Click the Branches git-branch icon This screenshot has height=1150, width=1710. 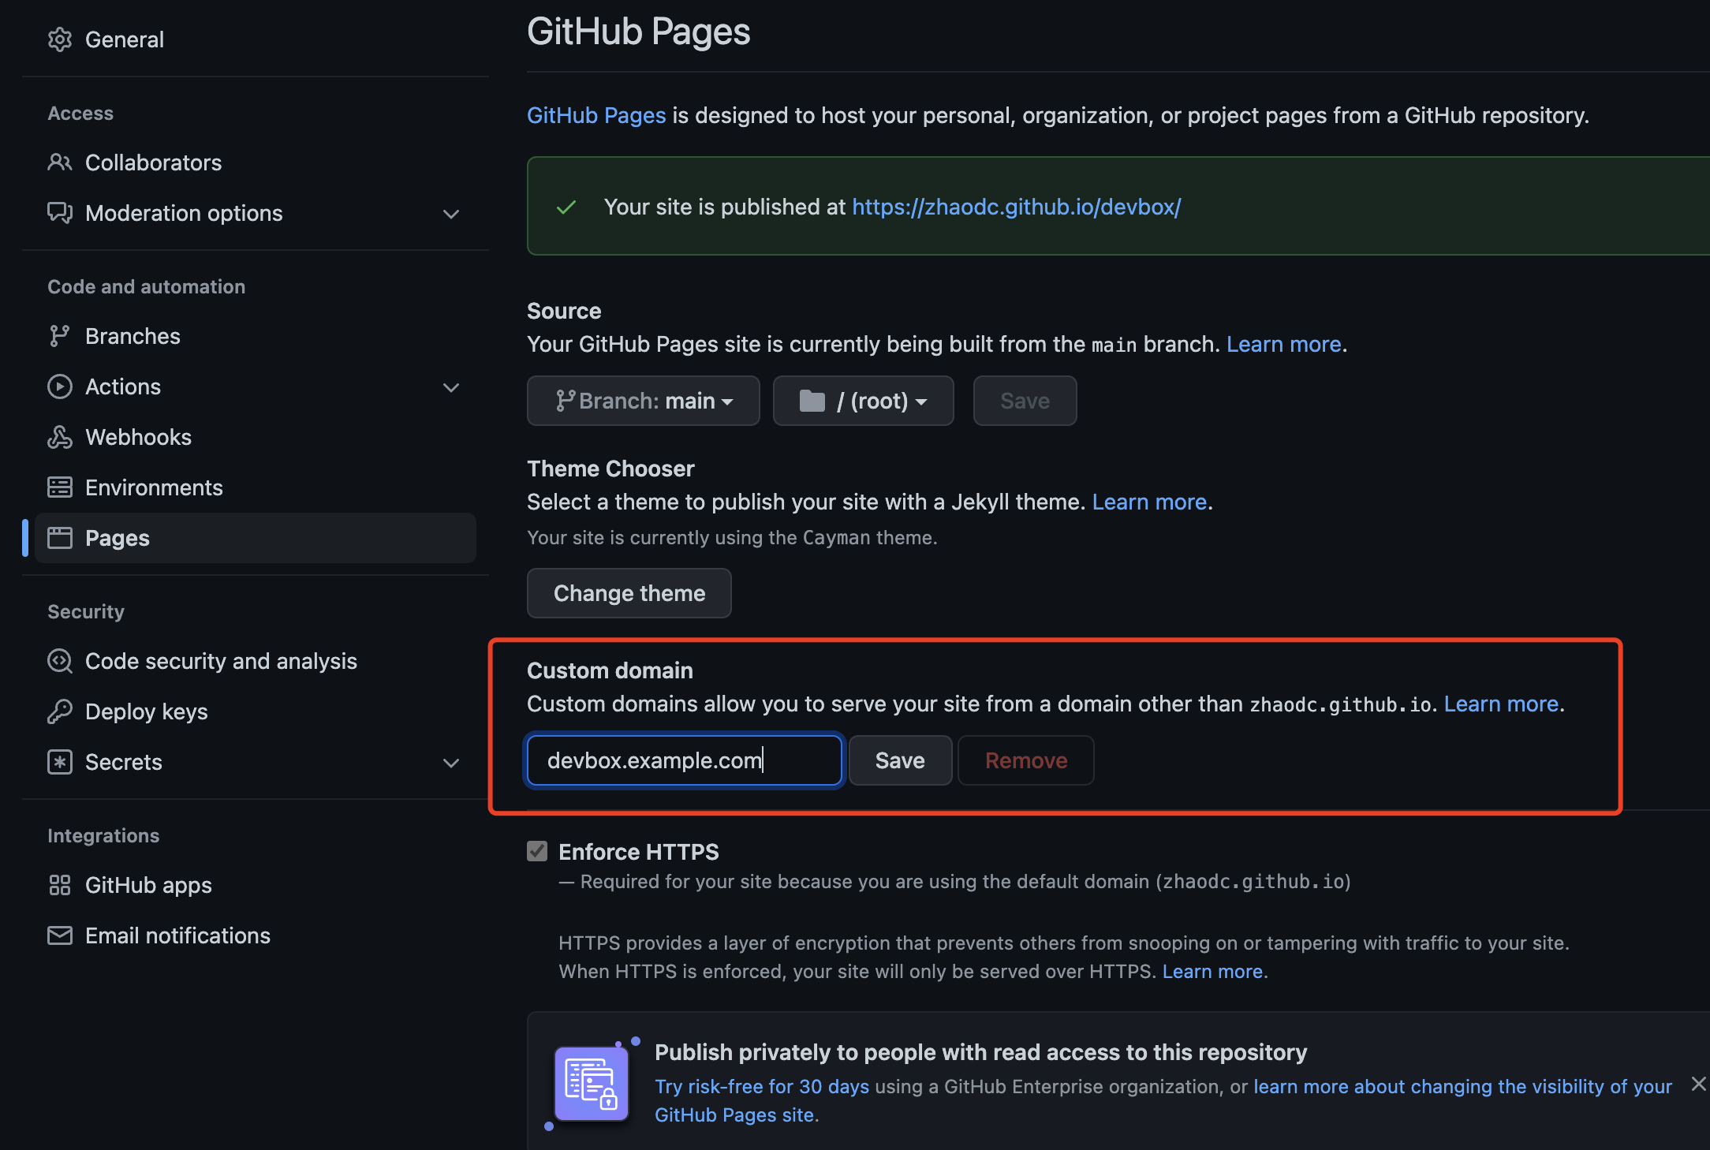[x=60, y=336]
